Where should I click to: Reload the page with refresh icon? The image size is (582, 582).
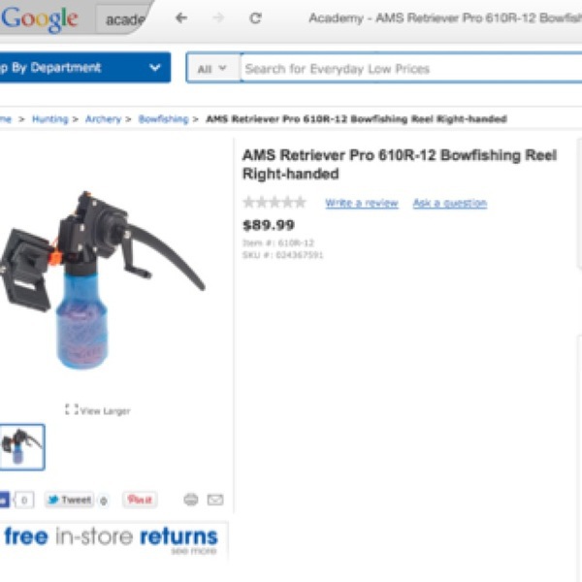[255, 17]
